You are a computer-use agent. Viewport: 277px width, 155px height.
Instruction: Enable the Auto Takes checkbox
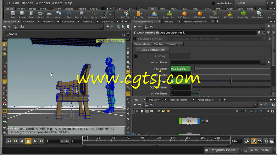coord(213,3)
